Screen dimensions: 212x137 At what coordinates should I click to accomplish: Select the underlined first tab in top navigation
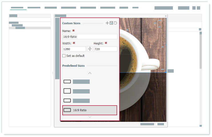(x=17, y=8)
